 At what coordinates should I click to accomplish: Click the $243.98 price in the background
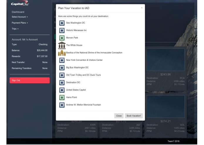click(166, 75)
